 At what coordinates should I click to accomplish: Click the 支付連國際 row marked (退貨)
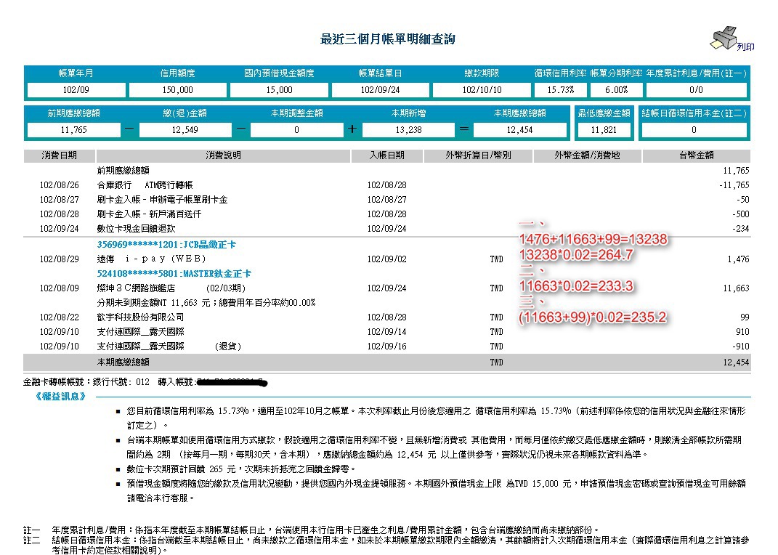point(169,347)
